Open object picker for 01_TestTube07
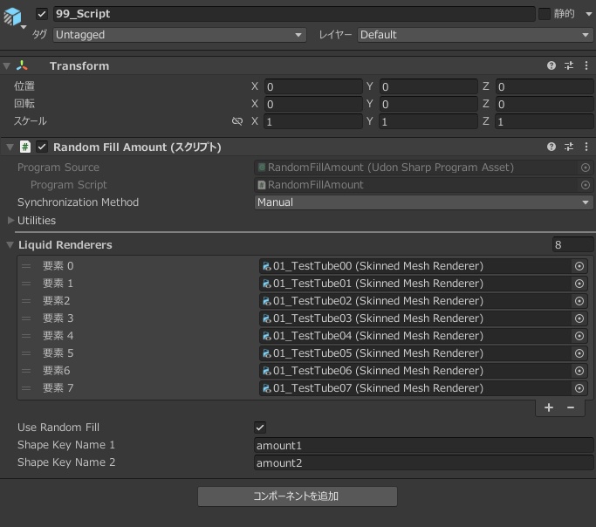This screenshot has width=596, height=527. tap(579, 388)
